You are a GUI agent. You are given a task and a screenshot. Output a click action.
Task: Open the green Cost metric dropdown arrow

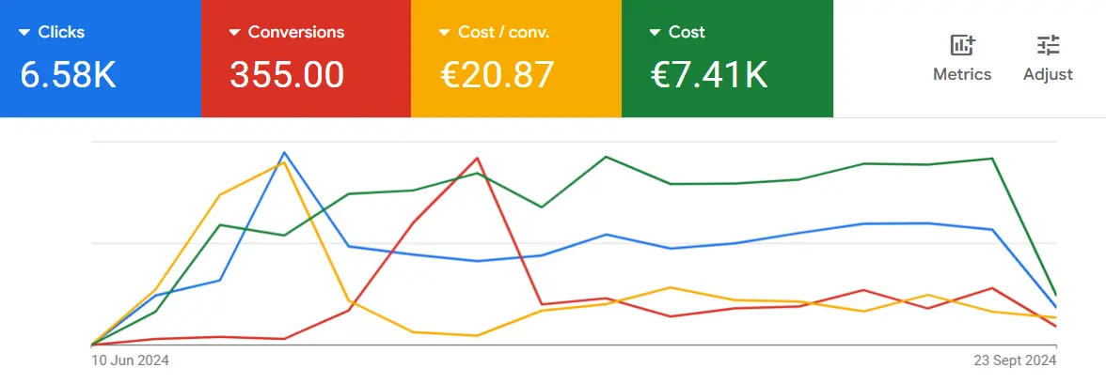point(656,33)
